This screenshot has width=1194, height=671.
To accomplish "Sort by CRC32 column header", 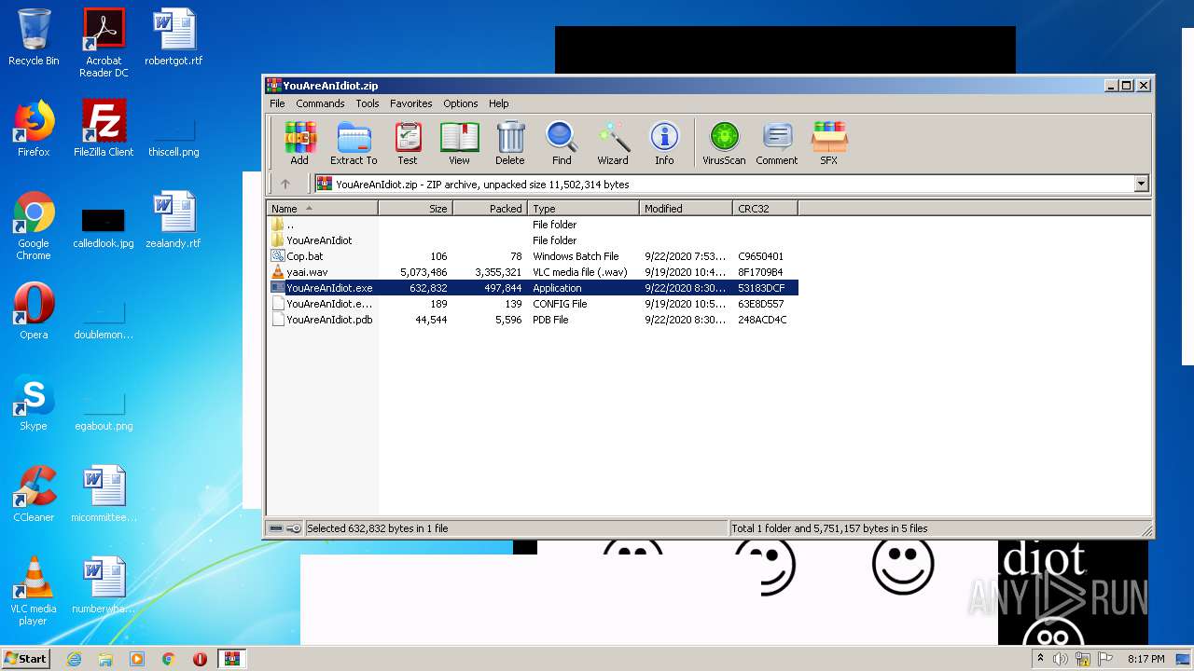I will tap(765, 209).
